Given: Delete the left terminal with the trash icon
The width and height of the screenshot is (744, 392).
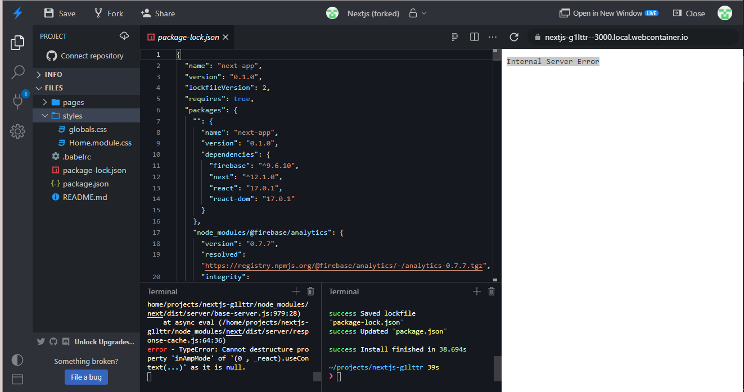Looking at the screenshot, I should (x=310, y=291).
